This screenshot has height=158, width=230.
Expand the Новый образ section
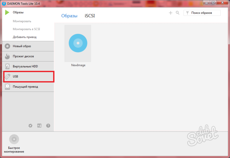(28, 46)
